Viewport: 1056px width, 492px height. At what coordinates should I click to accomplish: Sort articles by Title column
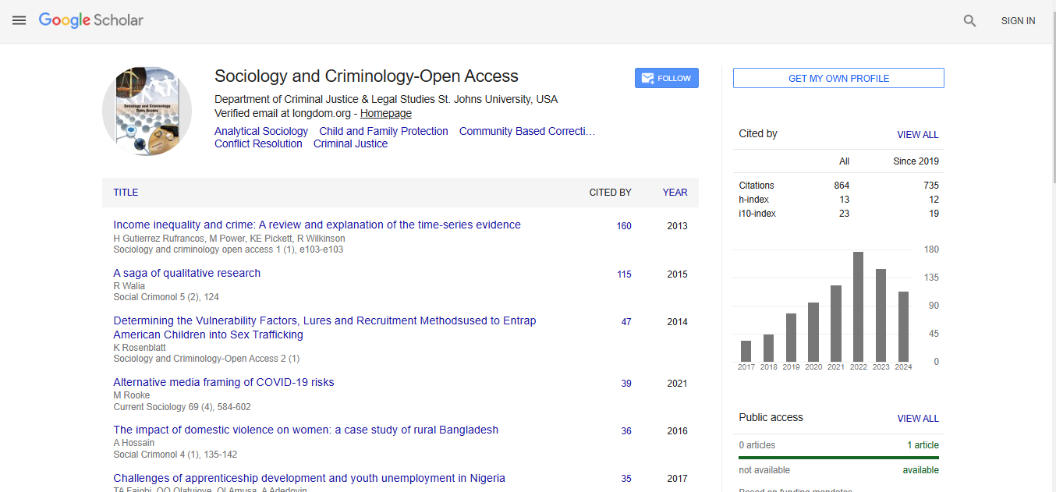(126, 193)
